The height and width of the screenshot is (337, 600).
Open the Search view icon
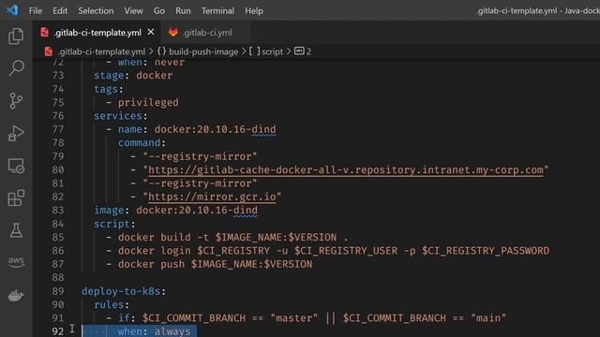(16, 68)
